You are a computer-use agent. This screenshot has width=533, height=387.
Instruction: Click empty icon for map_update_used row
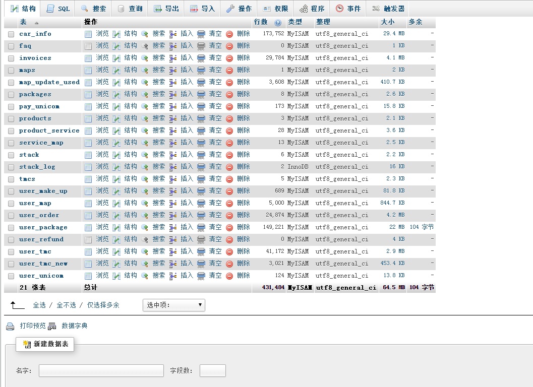[x=201, y=83]
